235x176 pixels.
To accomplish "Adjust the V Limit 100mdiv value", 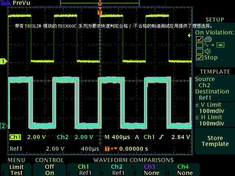I will [211, 111].
